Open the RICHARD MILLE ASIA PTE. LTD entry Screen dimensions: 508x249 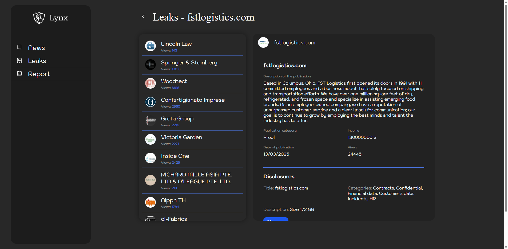click(x=196, y=178)
